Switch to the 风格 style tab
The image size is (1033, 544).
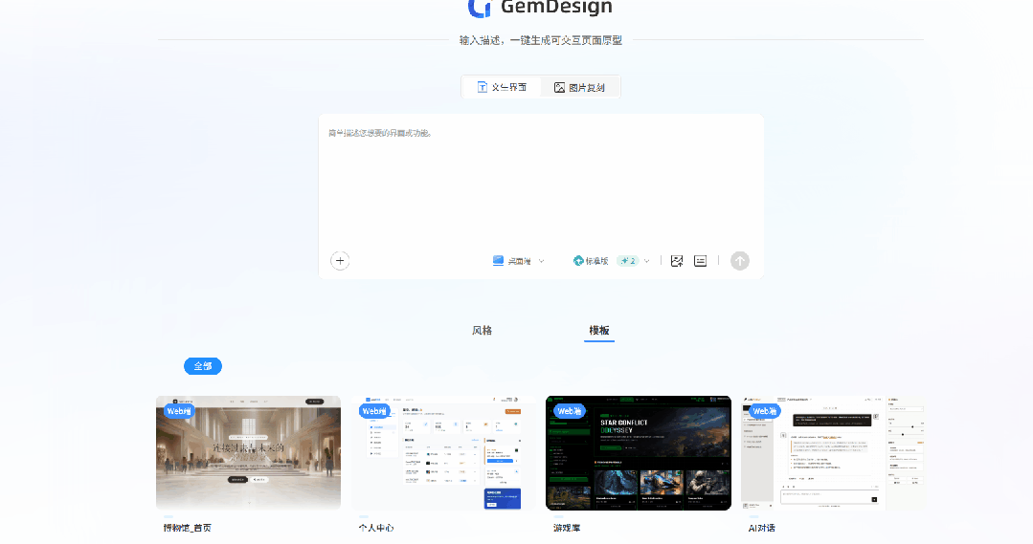pos(482,331)
